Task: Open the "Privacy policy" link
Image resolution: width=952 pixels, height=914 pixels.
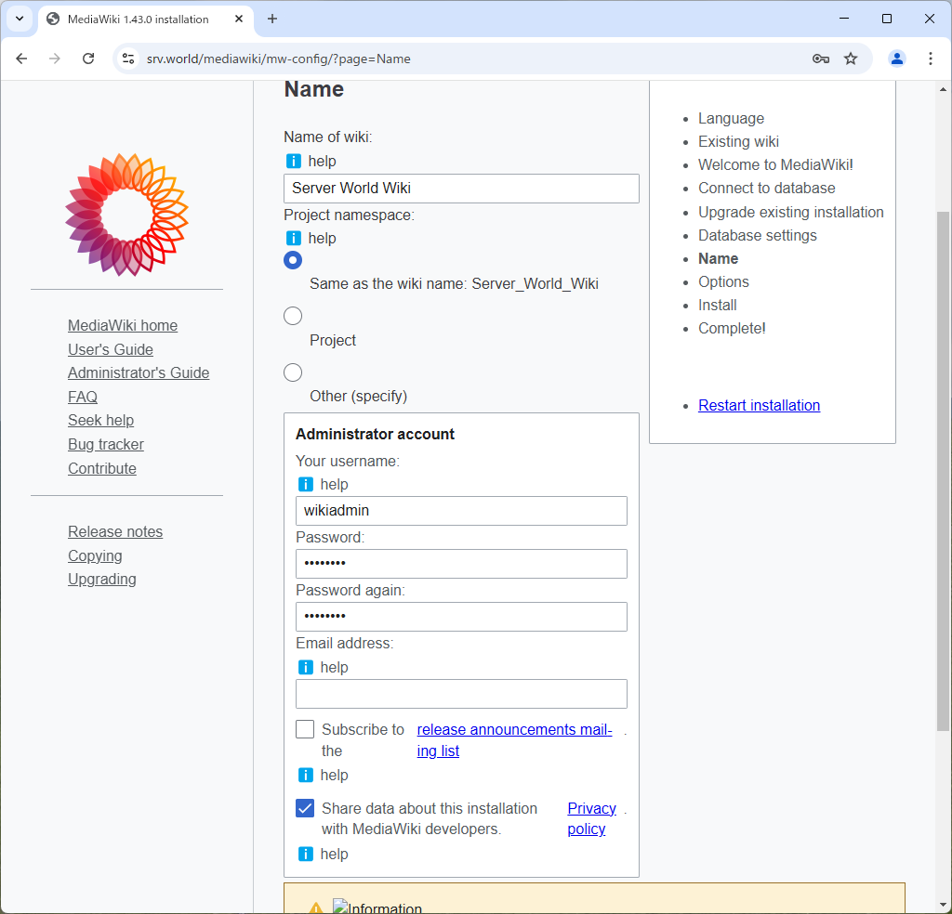Action: pyautogui.click(x=591, y=818)
